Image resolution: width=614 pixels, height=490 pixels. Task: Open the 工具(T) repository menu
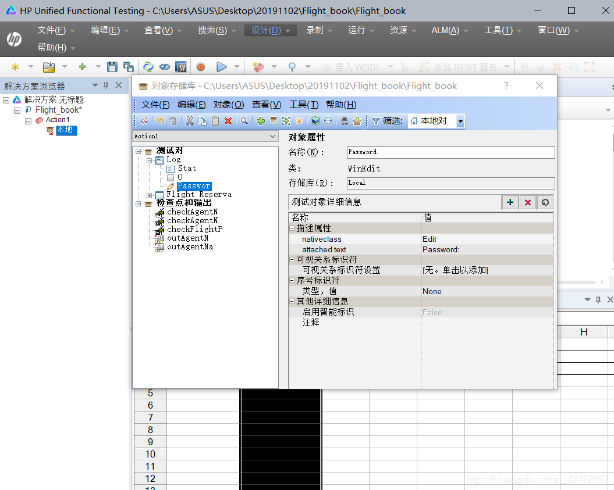pos(303,105)
